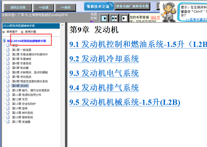Open 第3章 车身维修
Viewport: 207px width, 147px height.
coord(22,59)
